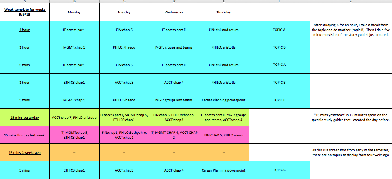Select the note 'As this is a screenshot from early'
Image resolution: width=392 pixels, height=179 pixels.
tap(351, 152)
